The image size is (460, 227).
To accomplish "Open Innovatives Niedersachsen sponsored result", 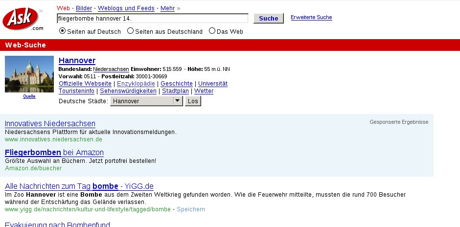I will pyautogui.click(x=50, y=123).
